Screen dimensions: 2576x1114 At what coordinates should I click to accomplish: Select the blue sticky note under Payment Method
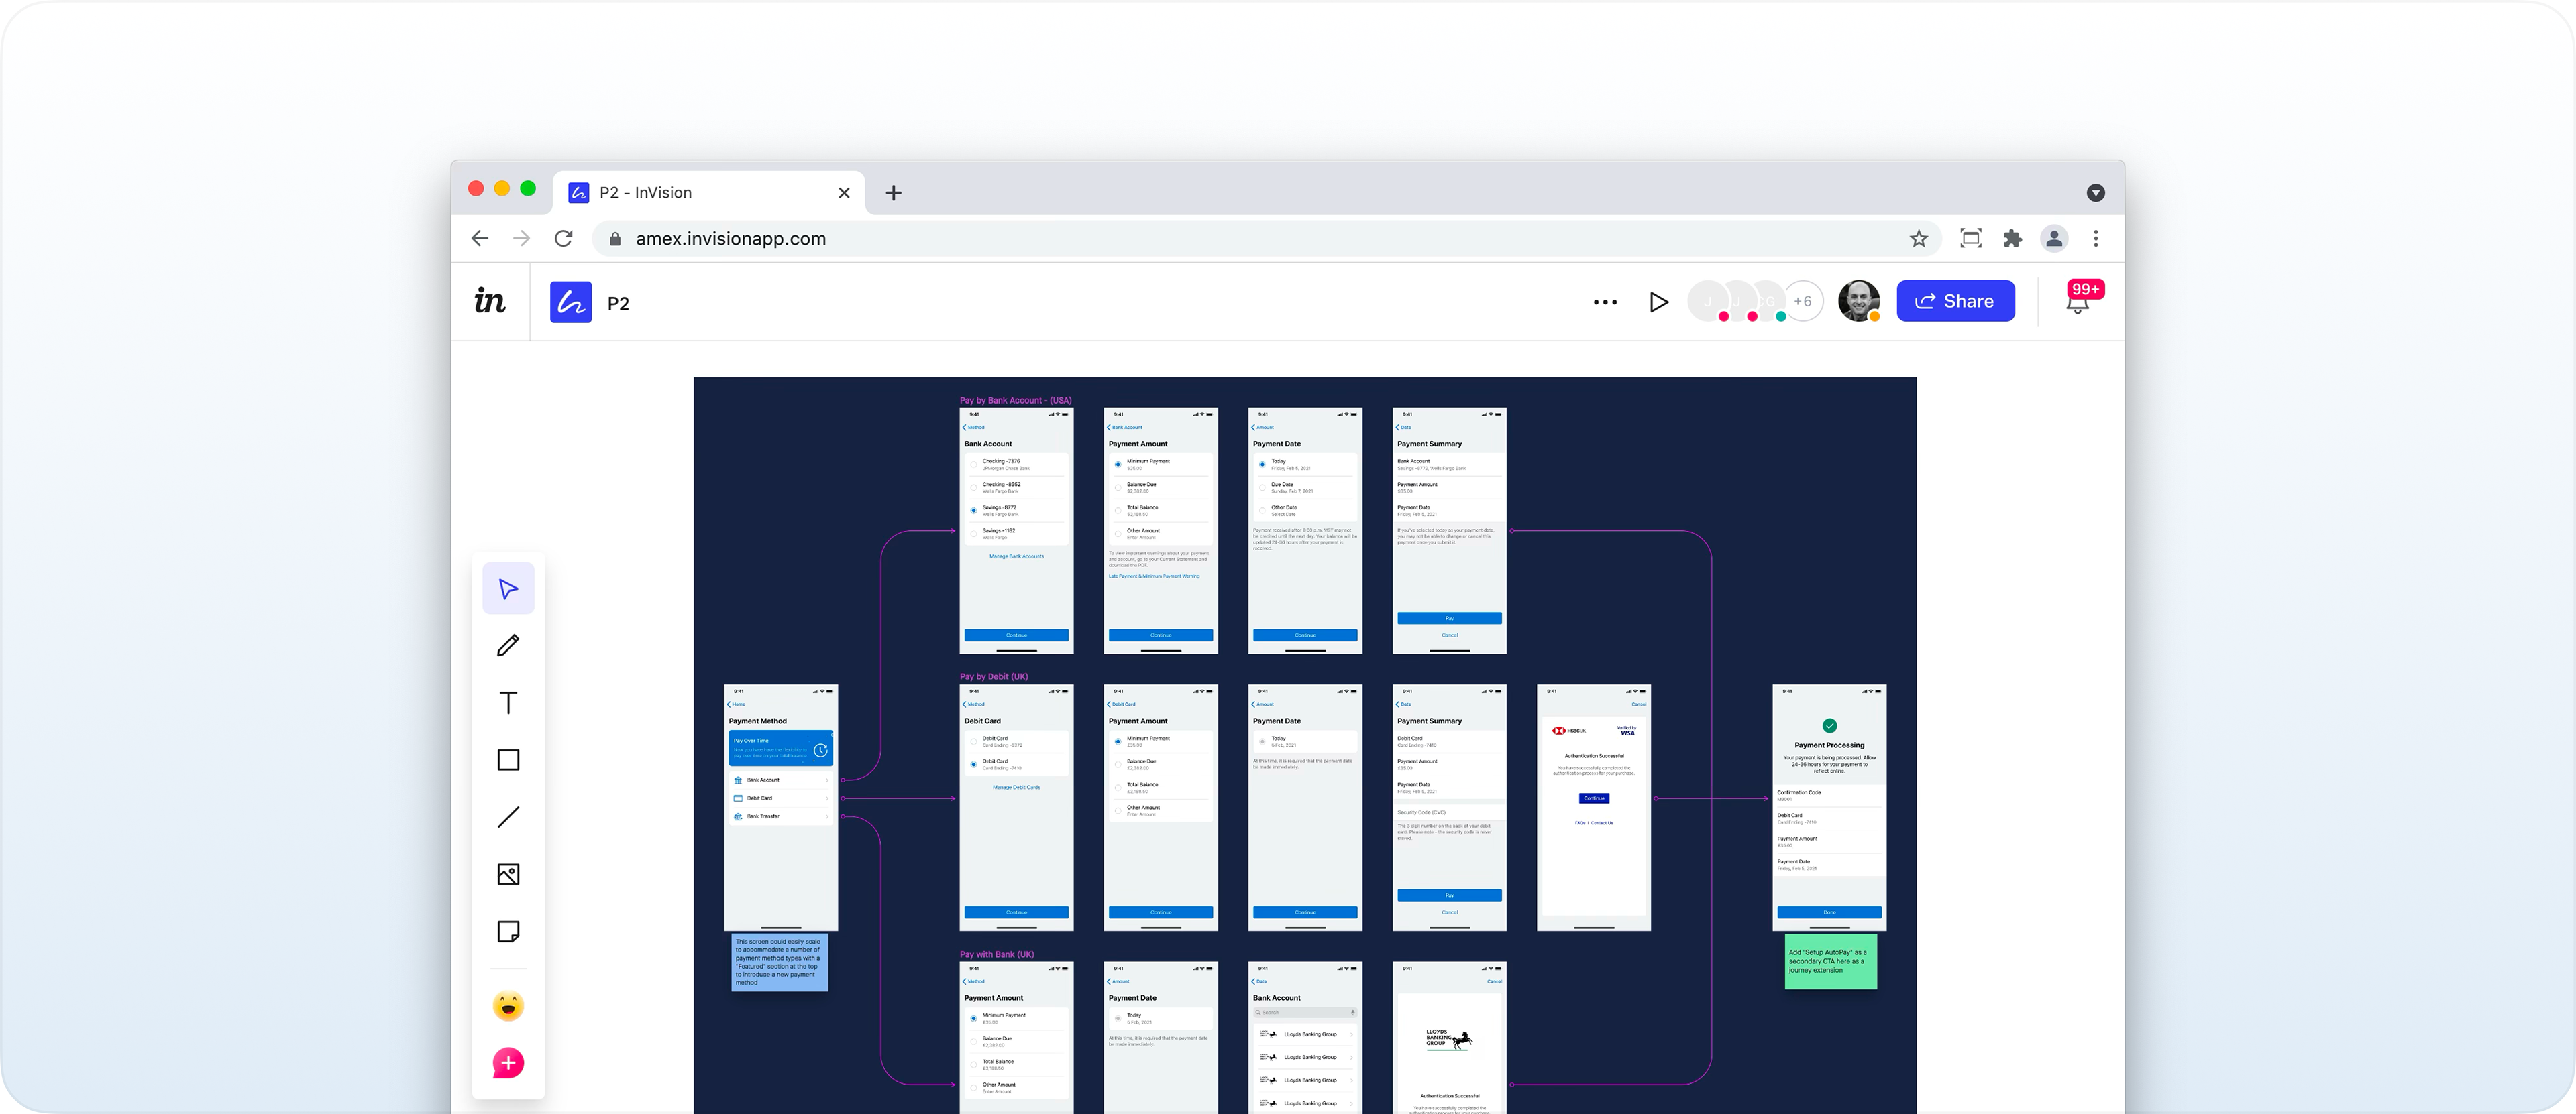(x=779, y=962)
